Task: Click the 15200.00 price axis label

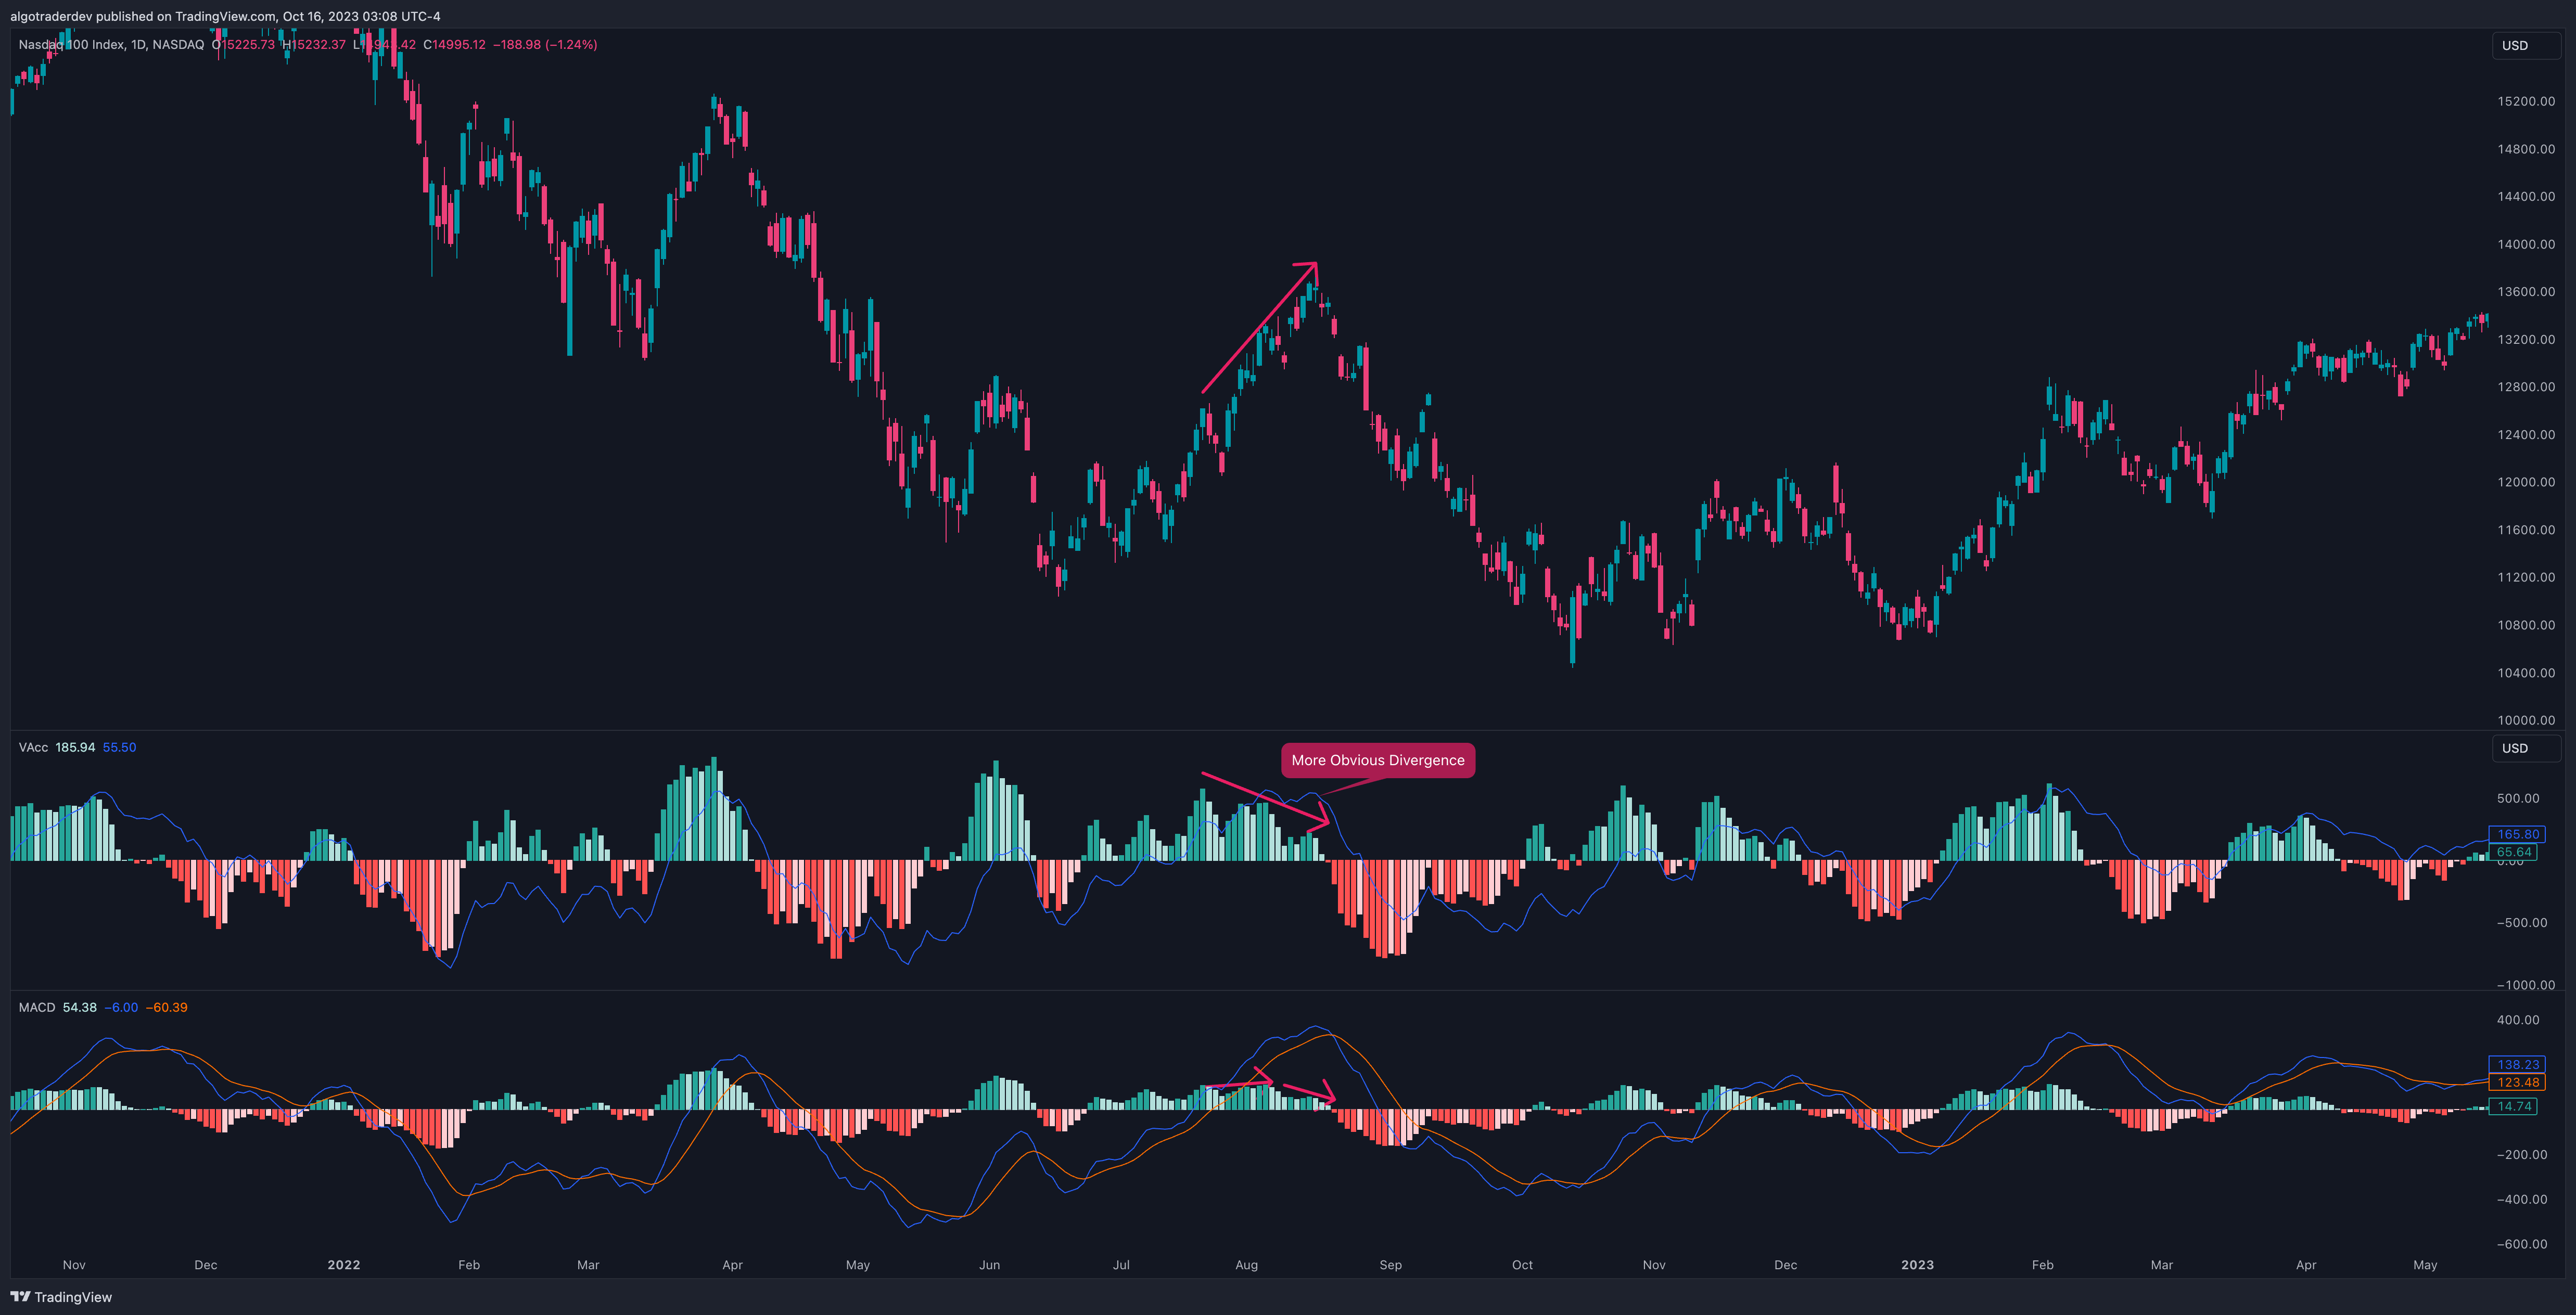Action: (x=2525, y=102)
